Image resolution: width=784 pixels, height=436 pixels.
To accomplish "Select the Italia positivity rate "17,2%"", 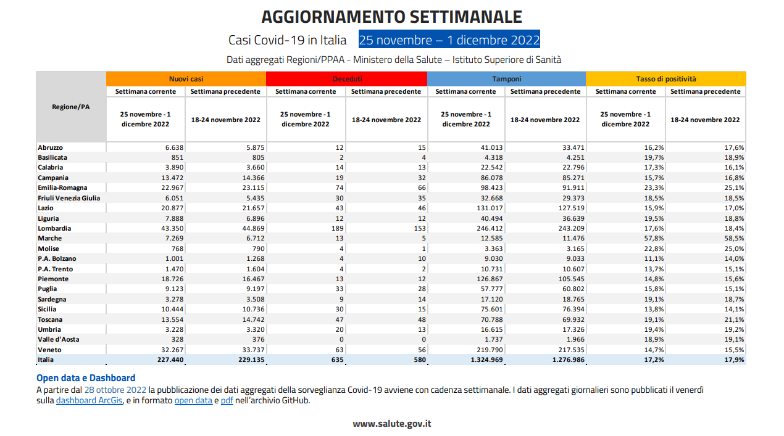I will pos(655,360).
